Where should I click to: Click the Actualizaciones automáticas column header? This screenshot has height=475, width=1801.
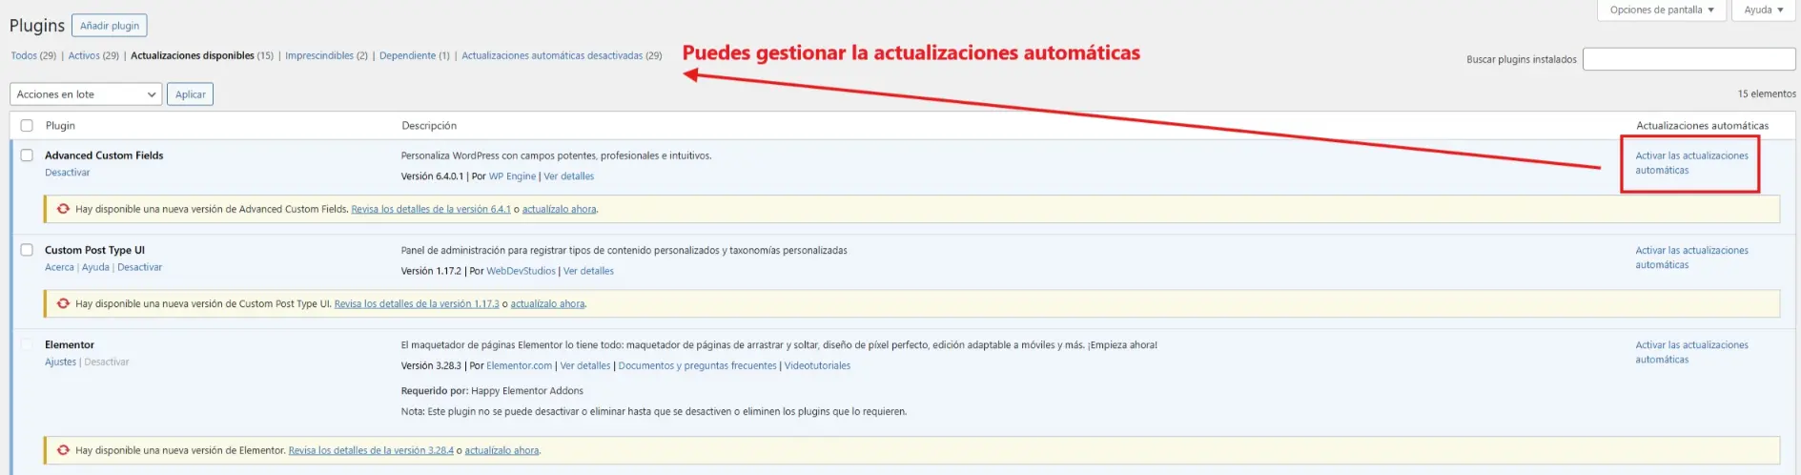1702,126
